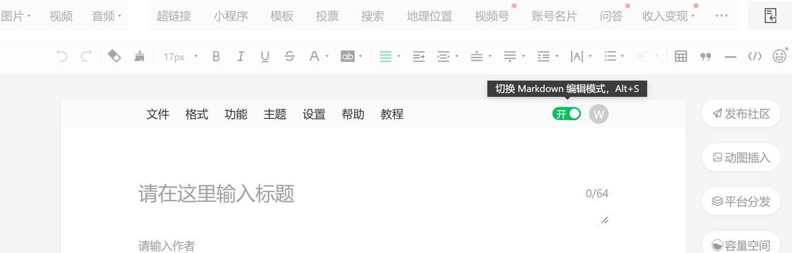Open the 音频 dropdown
This screenshot has width=792, height=253.
(106, 16)
